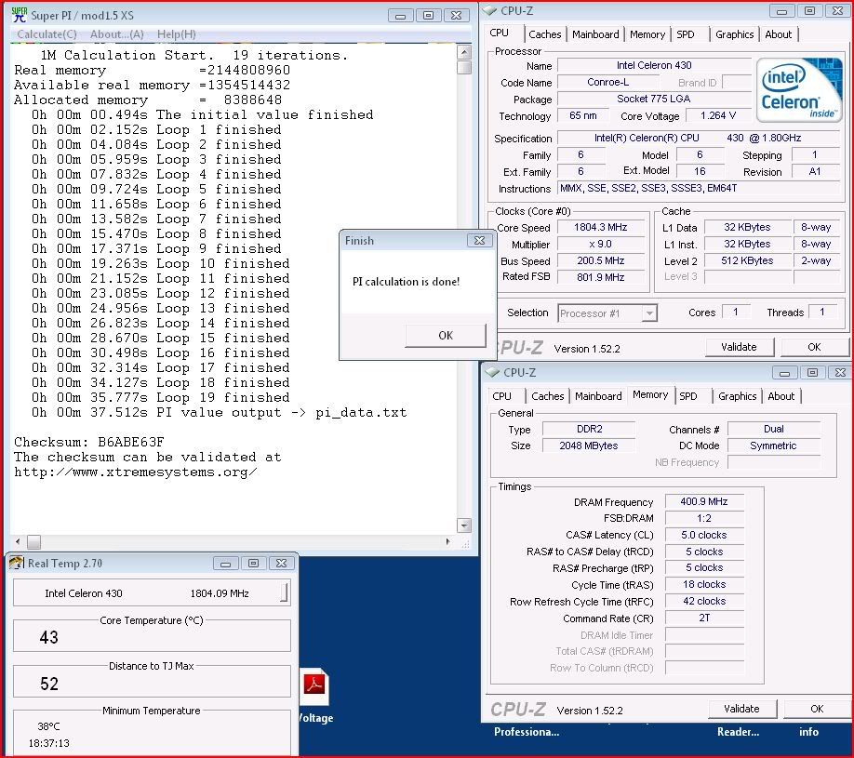This screenshot has height=758, width=854.
Task: Select About tab in lower CPU-Z window
Action: click(781, 396)
